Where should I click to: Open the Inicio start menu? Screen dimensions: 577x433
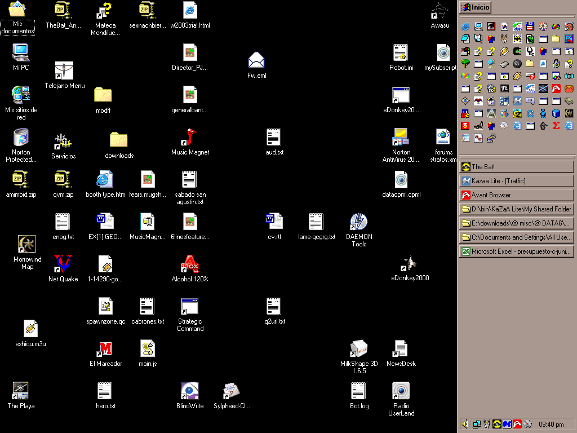[476, 7]
